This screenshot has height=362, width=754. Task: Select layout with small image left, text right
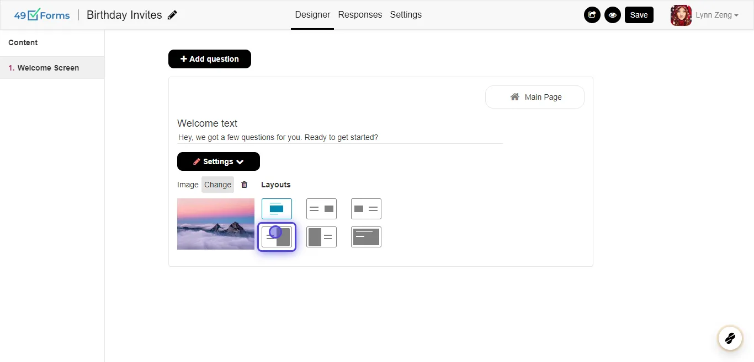pos(366,209)
